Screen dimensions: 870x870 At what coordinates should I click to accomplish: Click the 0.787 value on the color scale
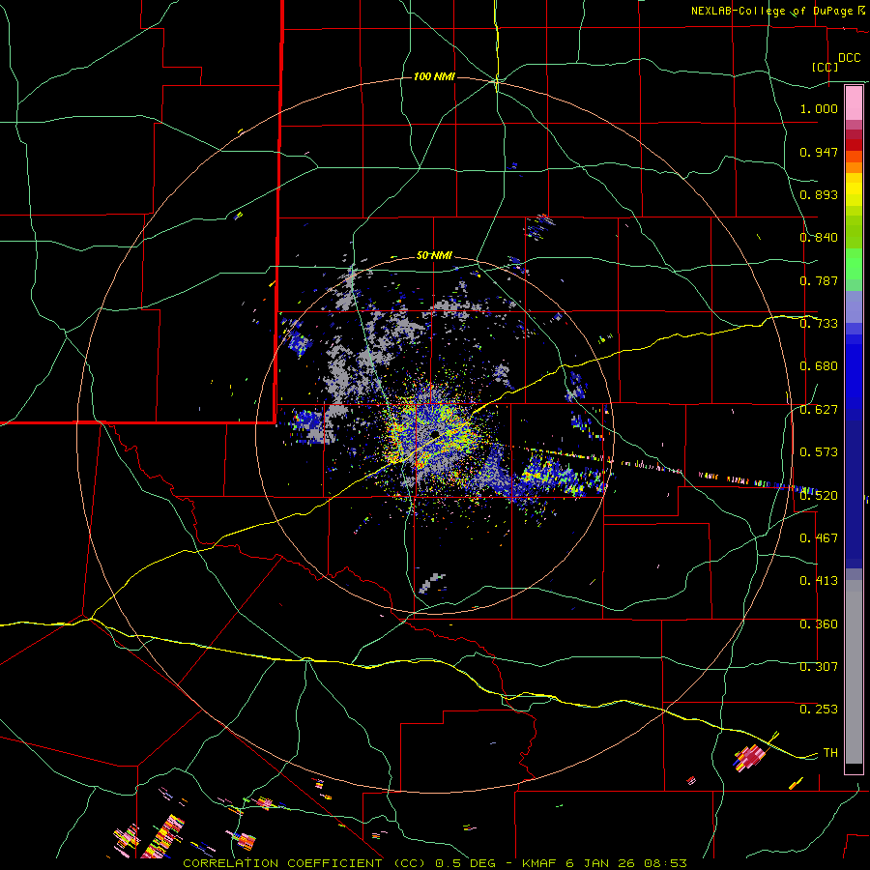pos(819,280)
